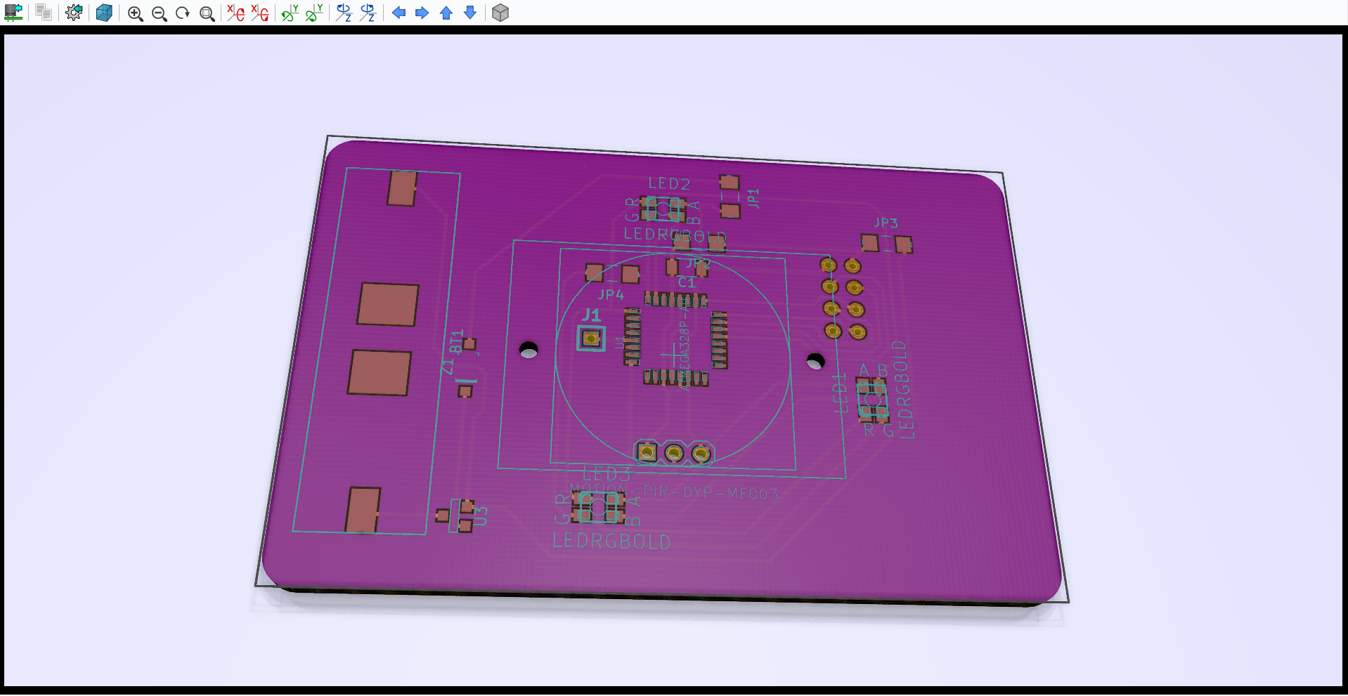
Task: Toggle the blue projection cube mode
Action: click(104, 12)
